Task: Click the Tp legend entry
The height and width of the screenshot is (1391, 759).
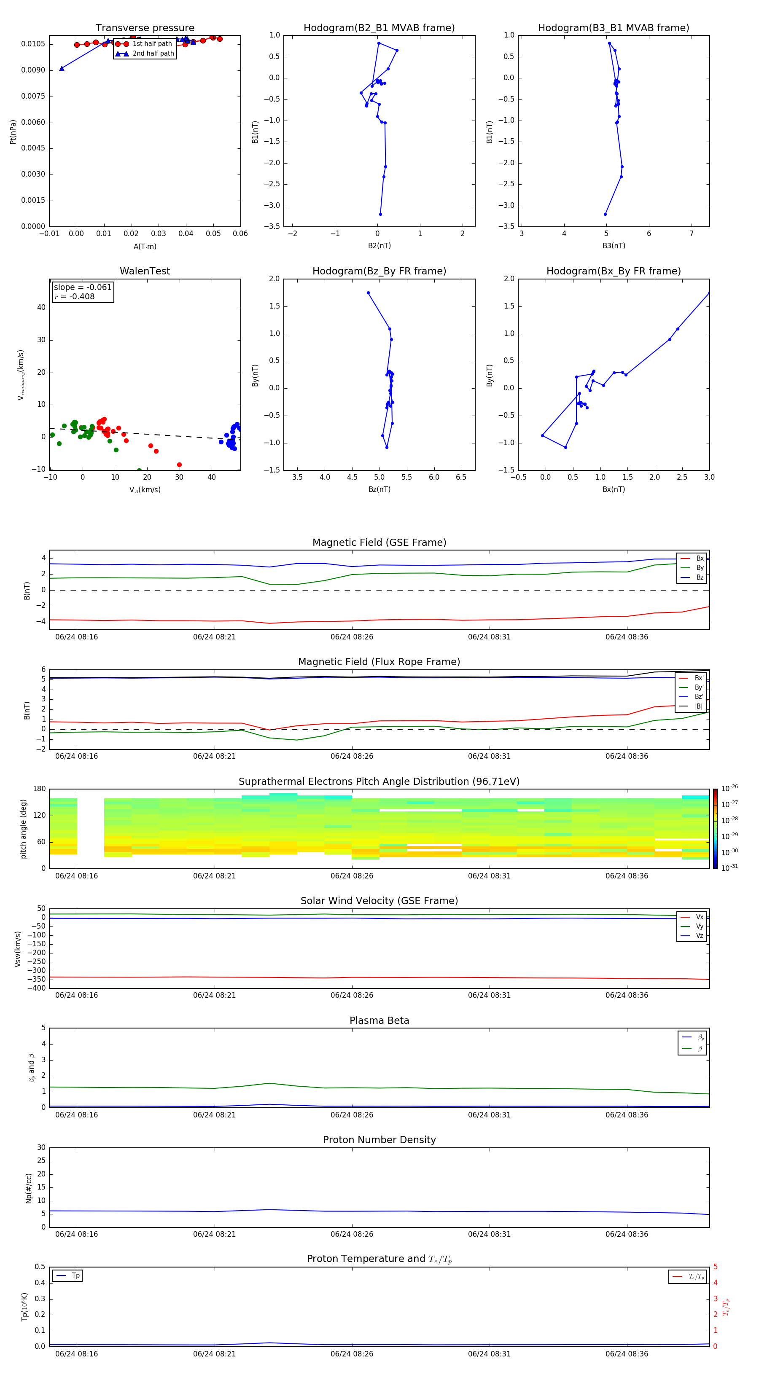Action: pyautogui.click(x=67, y=1276)
